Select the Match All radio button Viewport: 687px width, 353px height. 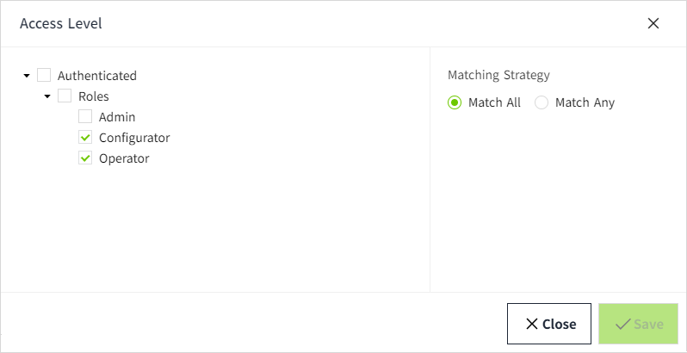pos(455,102)
